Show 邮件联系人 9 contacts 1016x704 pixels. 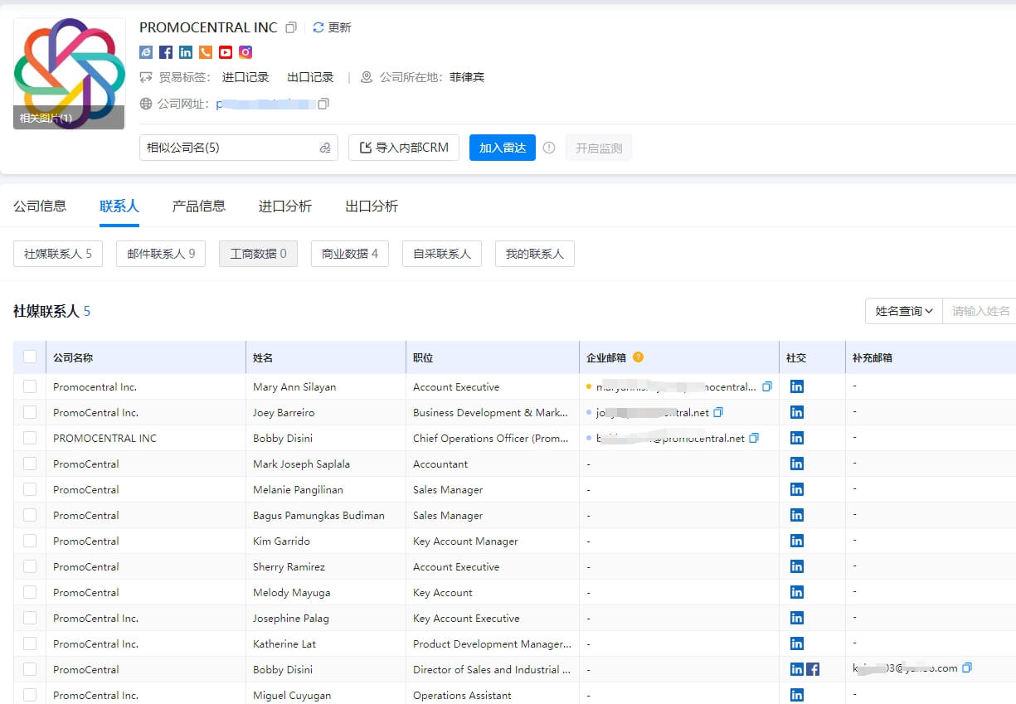161,254
